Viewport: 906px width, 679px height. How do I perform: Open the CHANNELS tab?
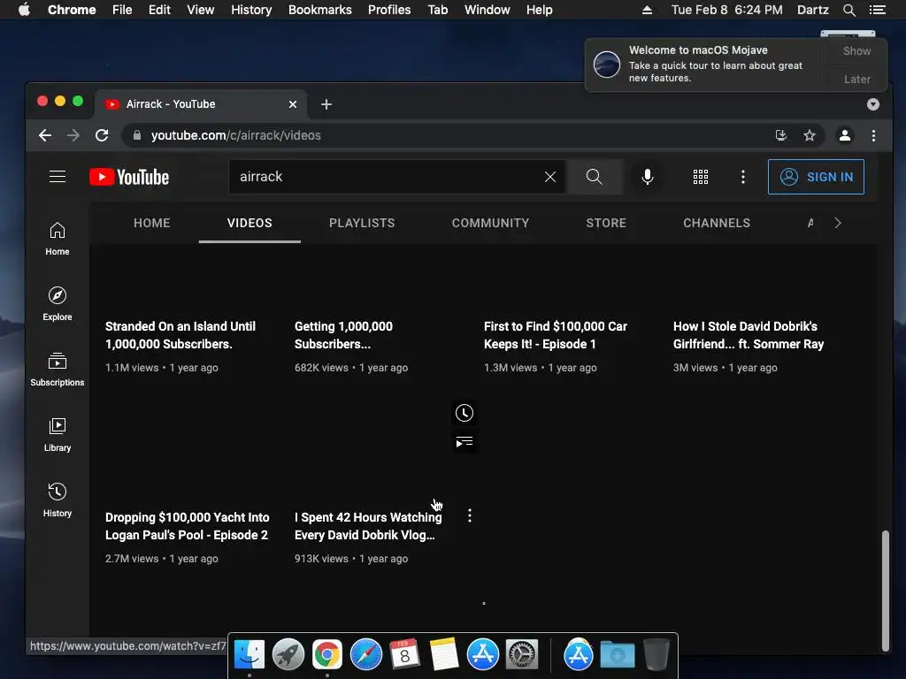[x=717, y=223]
